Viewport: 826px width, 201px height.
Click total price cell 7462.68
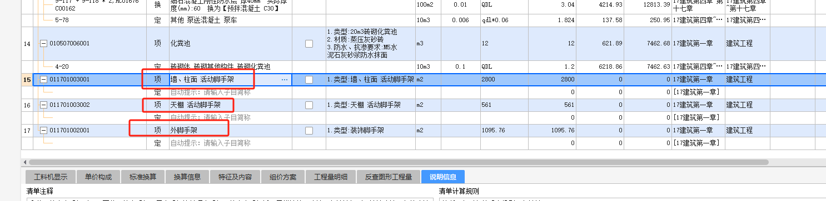[x=648, y=43]
